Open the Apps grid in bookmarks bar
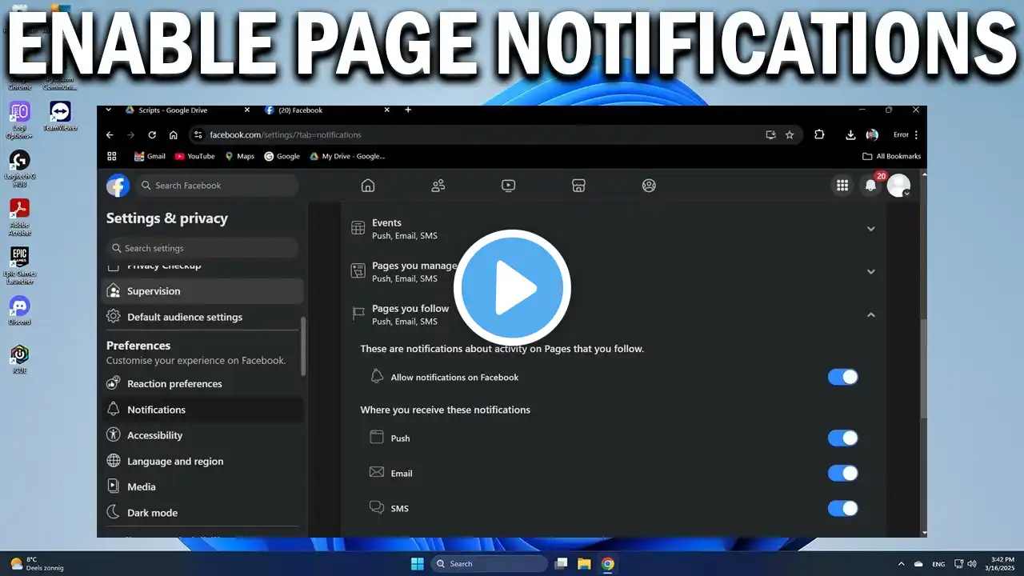Viewport: 1024px width, 576px height. [x=112, y=156]
